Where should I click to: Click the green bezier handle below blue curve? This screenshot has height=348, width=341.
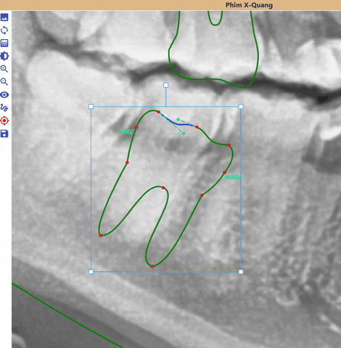pyautogui.click(x=184, y=133)
